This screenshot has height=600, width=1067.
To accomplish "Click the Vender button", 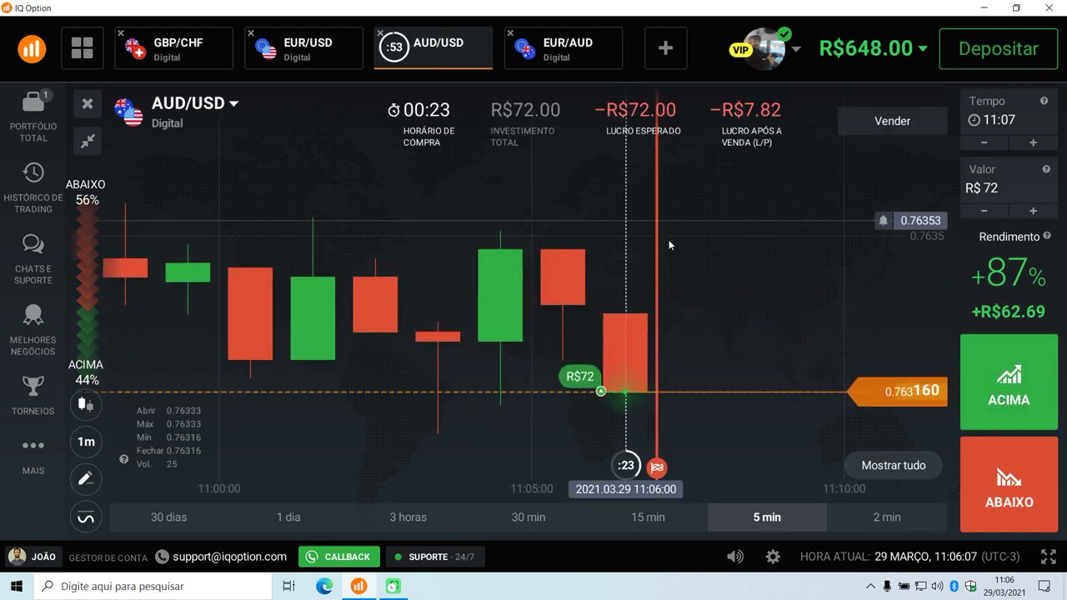I will tap(892, 121).
